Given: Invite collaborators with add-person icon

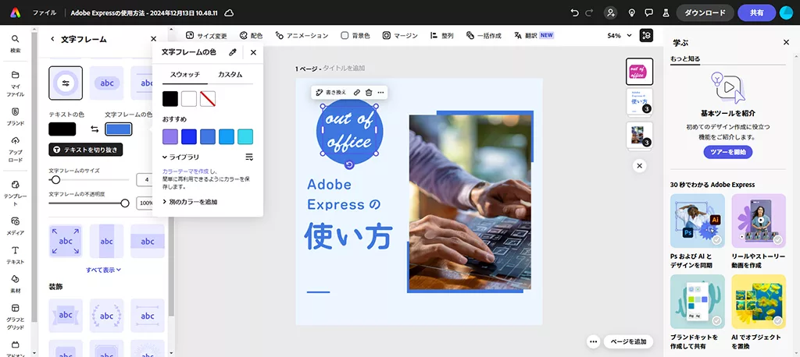Looking at the screenshot, I should (x=610, y=12).
